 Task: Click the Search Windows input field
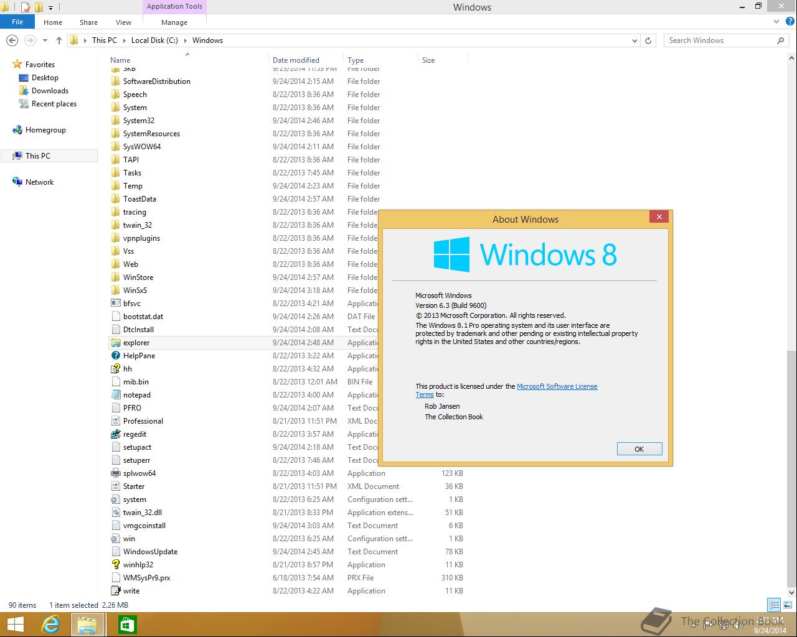[720, 40]
